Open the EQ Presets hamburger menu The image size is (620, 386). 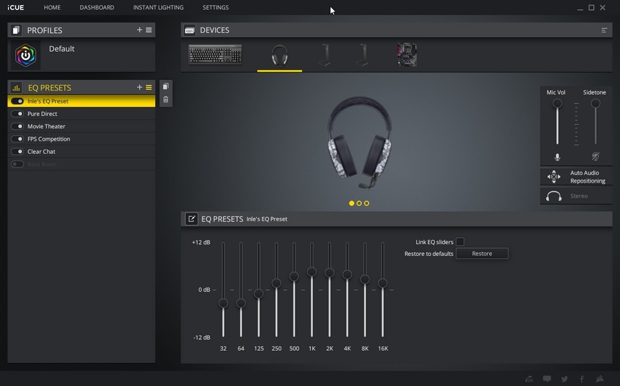[149, 87]
